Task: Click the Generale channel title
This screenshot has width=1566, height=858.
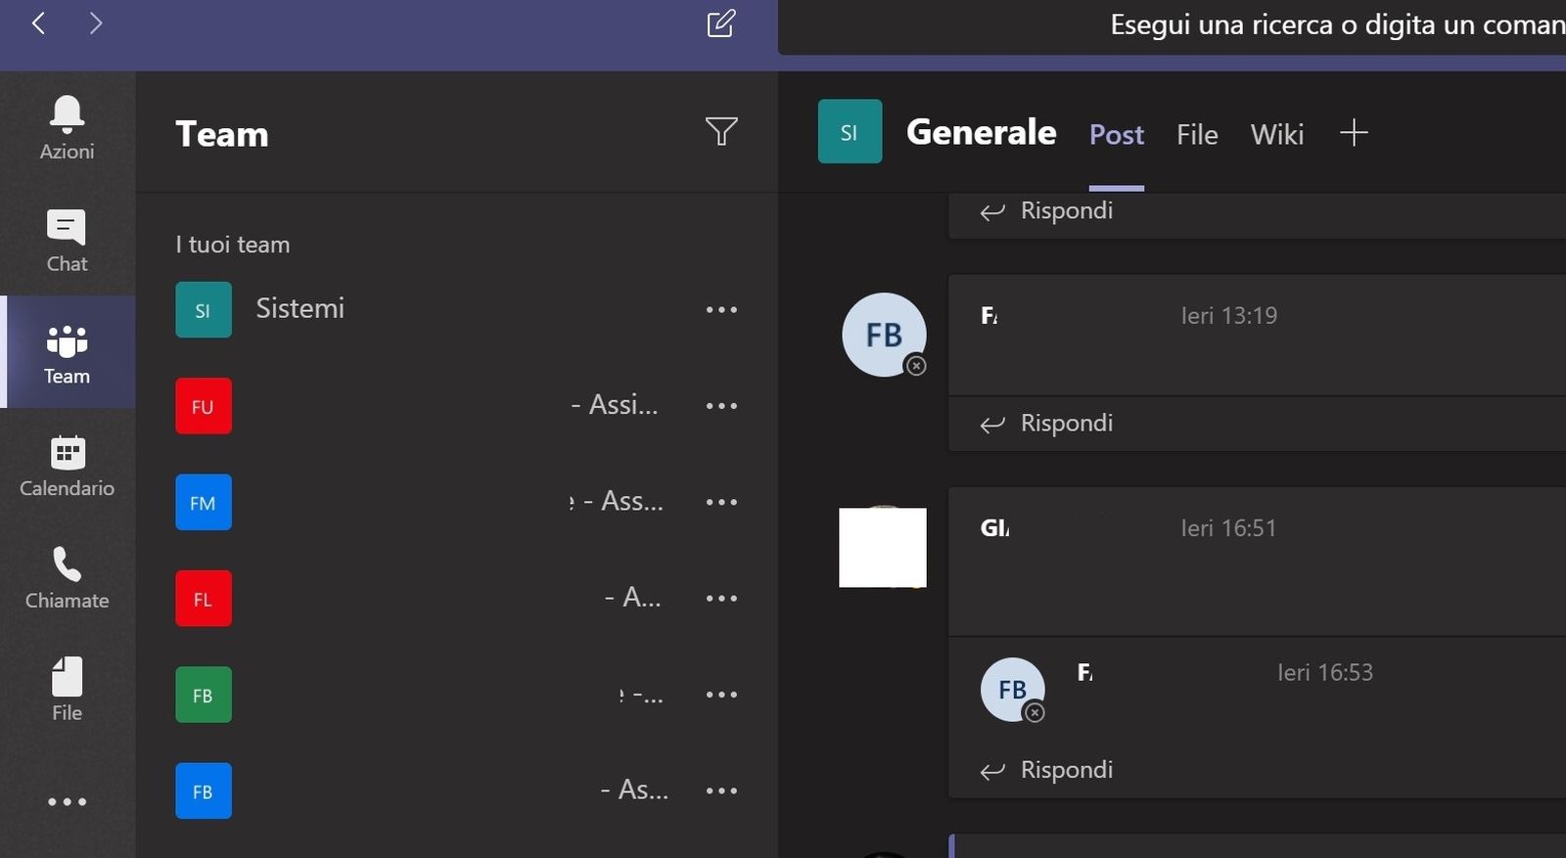Action: click(982, 132)
